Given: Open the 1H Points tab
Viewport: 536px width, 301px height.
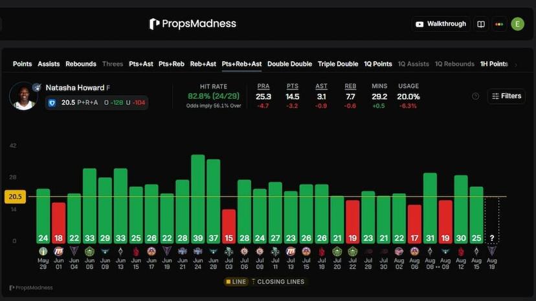Looking at the screenshot, I should [494, 64].
